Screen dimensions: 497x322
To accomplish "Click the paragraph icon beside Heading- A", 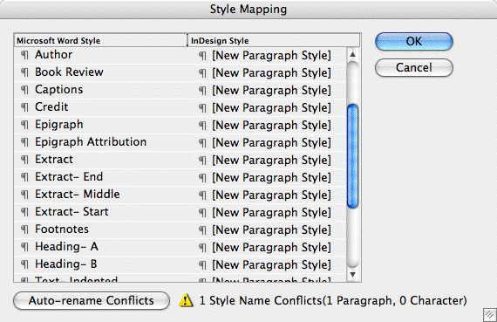I will (24, 247).
